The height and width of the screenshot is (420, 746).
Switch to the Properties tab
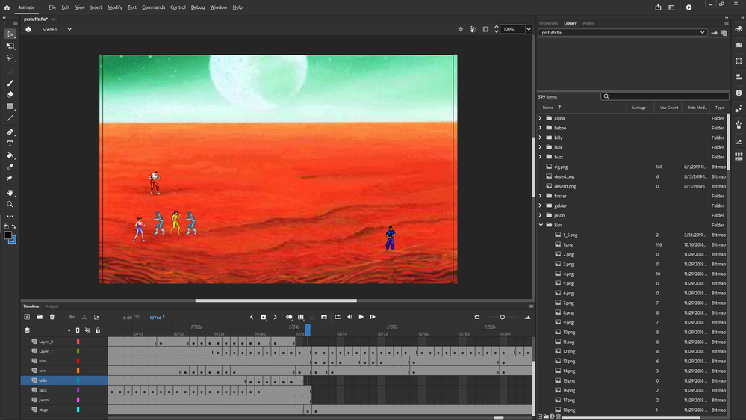click(548, 23)
